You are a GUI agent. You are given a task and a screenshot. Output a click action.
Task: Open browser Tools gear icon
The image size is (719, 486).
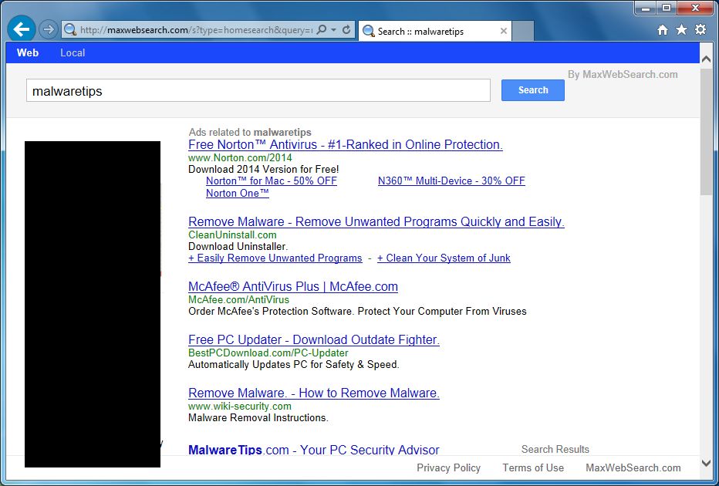(x=700, y=30)
